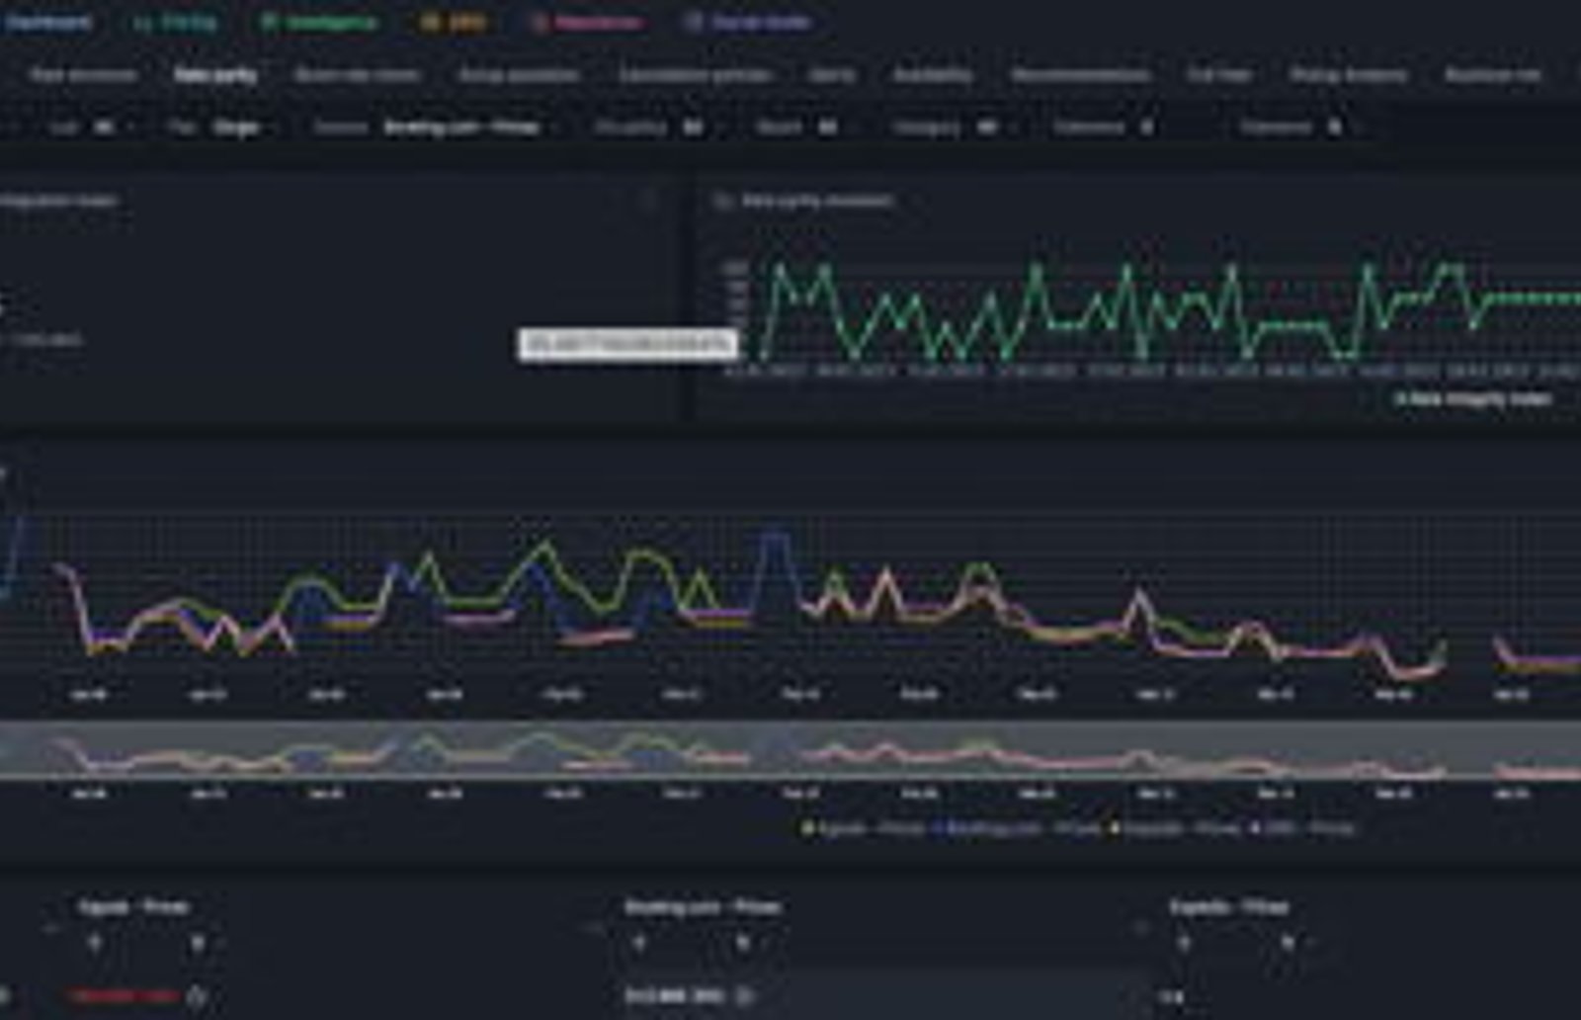Click the icon beside the green Intelligence label
This screenshot has width=1581, height=1020.
269,22
